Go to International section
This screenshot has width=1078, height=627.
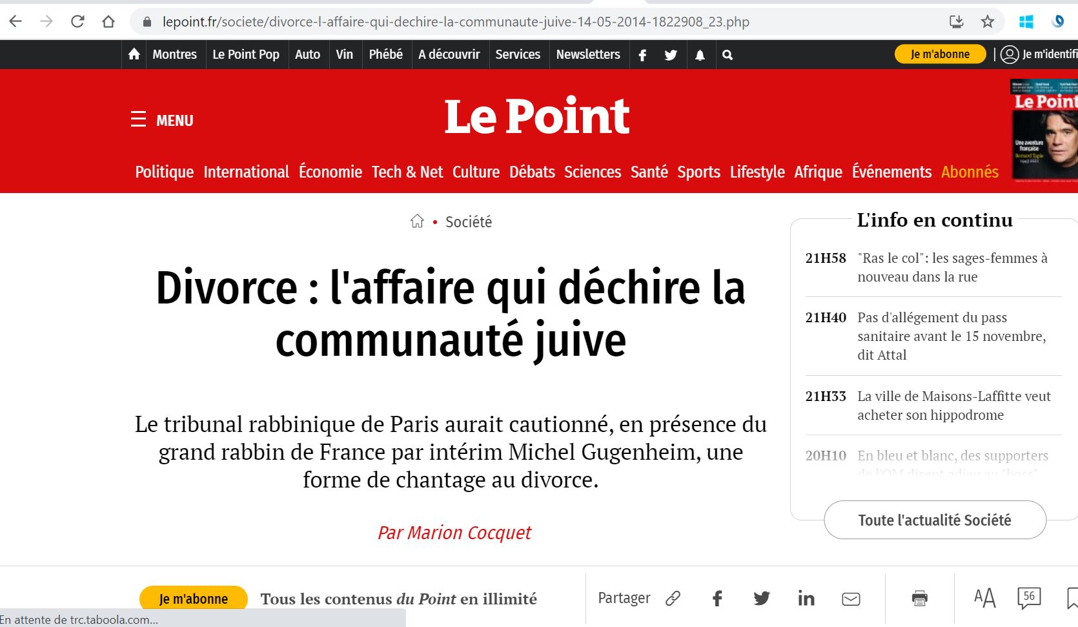pyautogui.click(x=246, y=172)
